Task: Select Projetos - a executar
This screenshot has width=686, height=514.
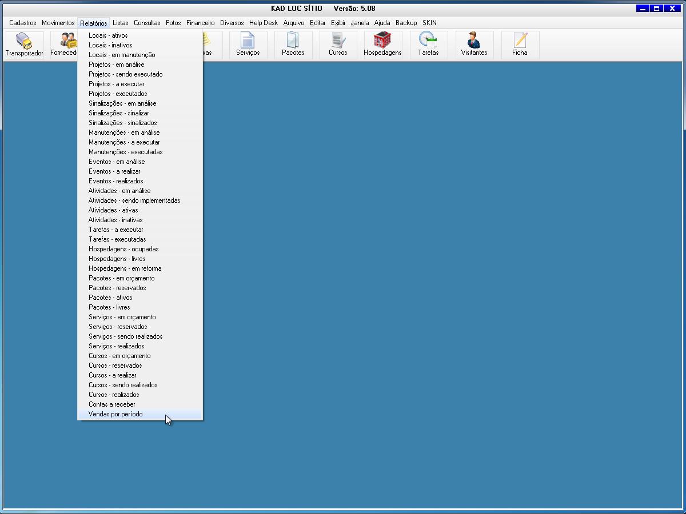Action: (140, 84)
